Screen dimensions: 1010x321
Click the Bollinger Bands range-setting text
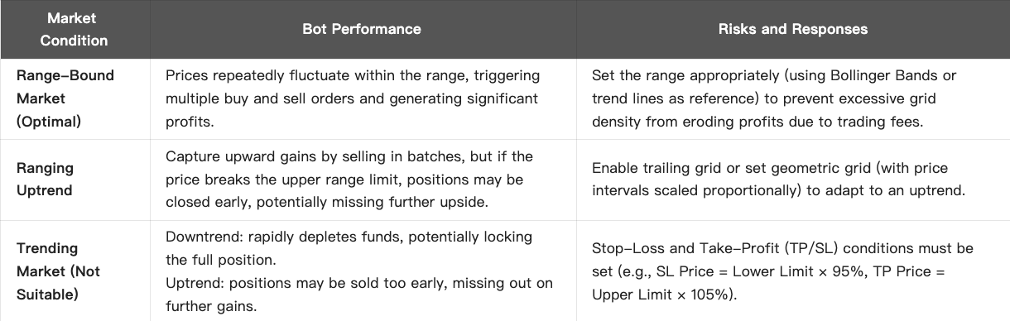point(774,98)
